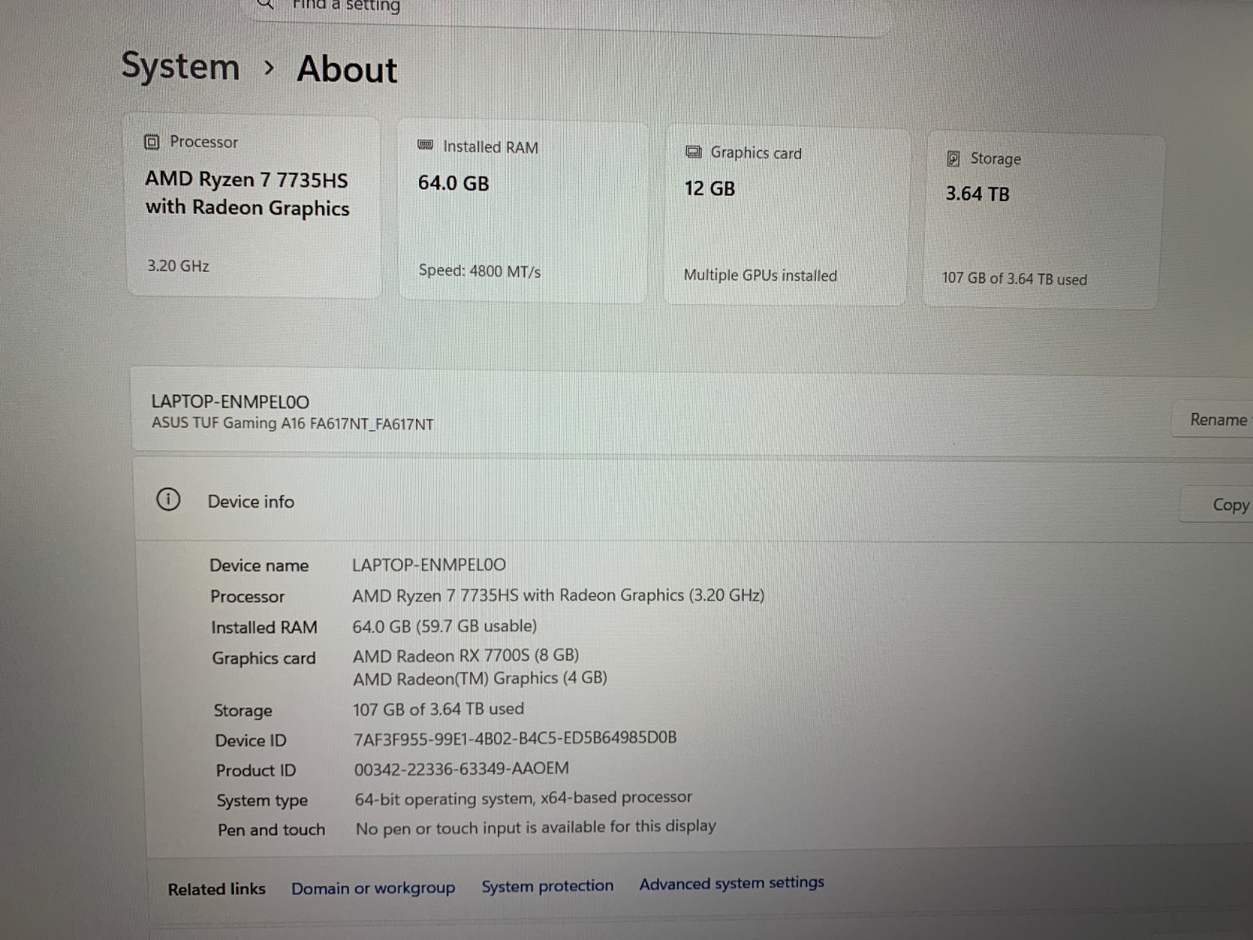The height and width of the screenshot is (940, 1253).
Task: Click AMD Ryzen 7 7735HS card title
Action: click(x=247, y=193)
